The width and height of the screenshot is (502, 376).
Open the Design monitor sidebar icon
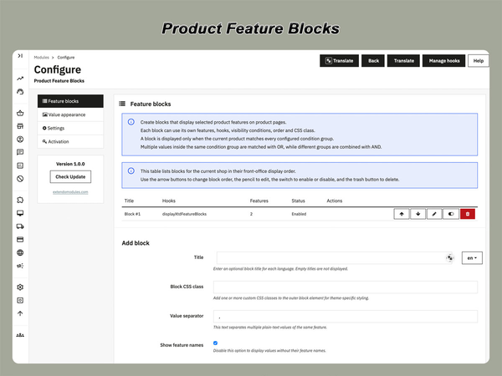point(20,213)
